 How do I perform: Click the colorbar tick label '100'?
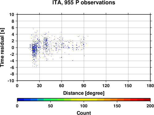84,106
